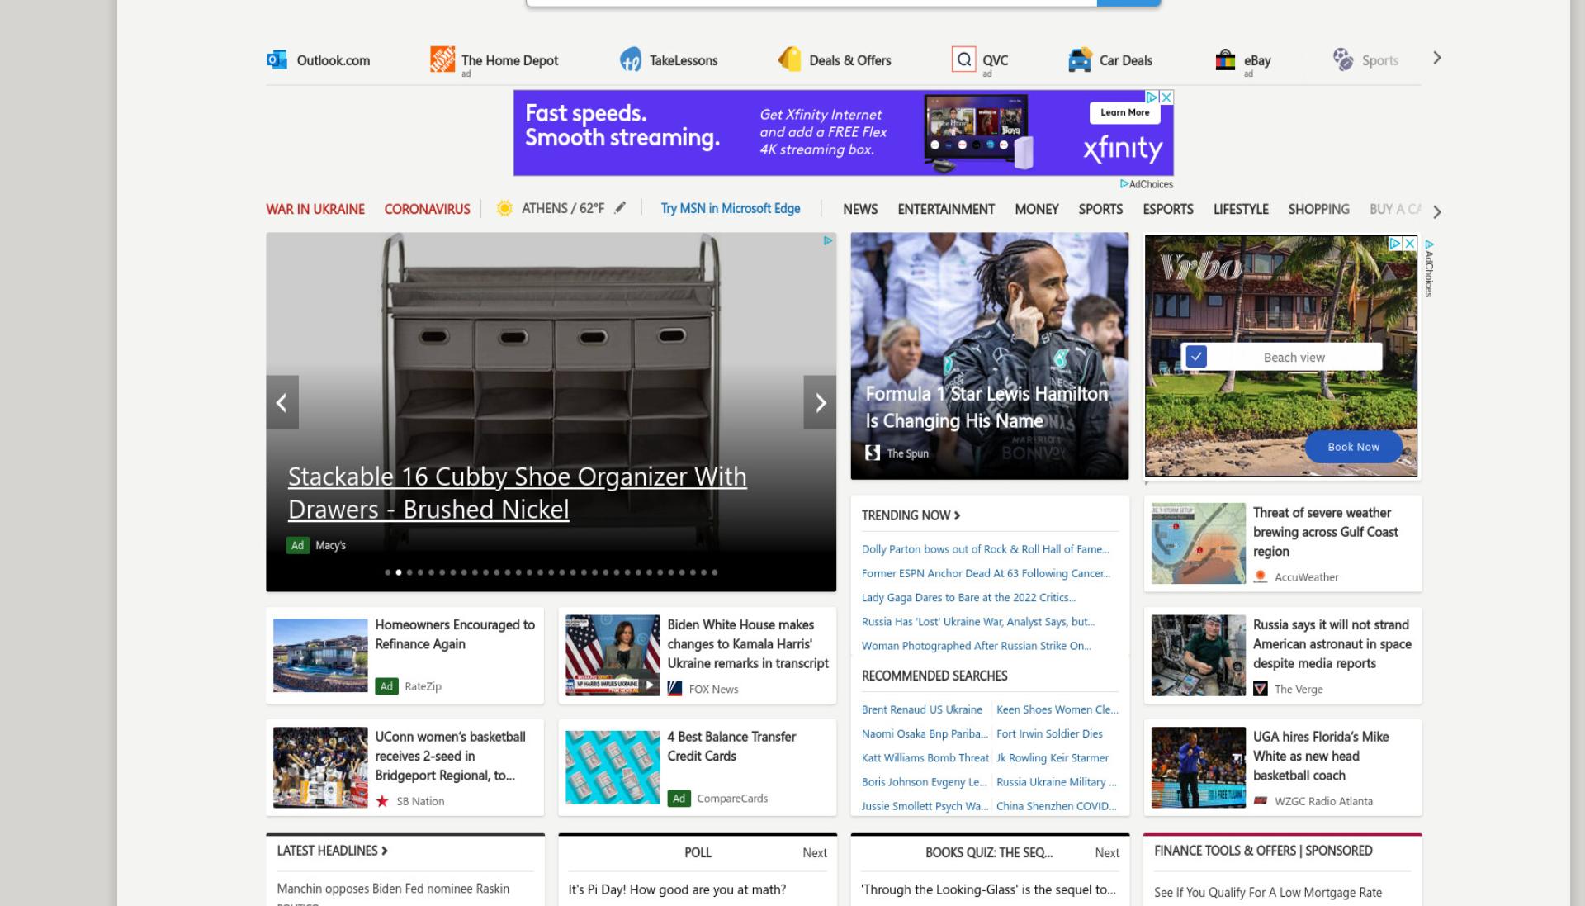Open Stackable 16 Cubby Shoe Organizer headline

tap(518, 493)
